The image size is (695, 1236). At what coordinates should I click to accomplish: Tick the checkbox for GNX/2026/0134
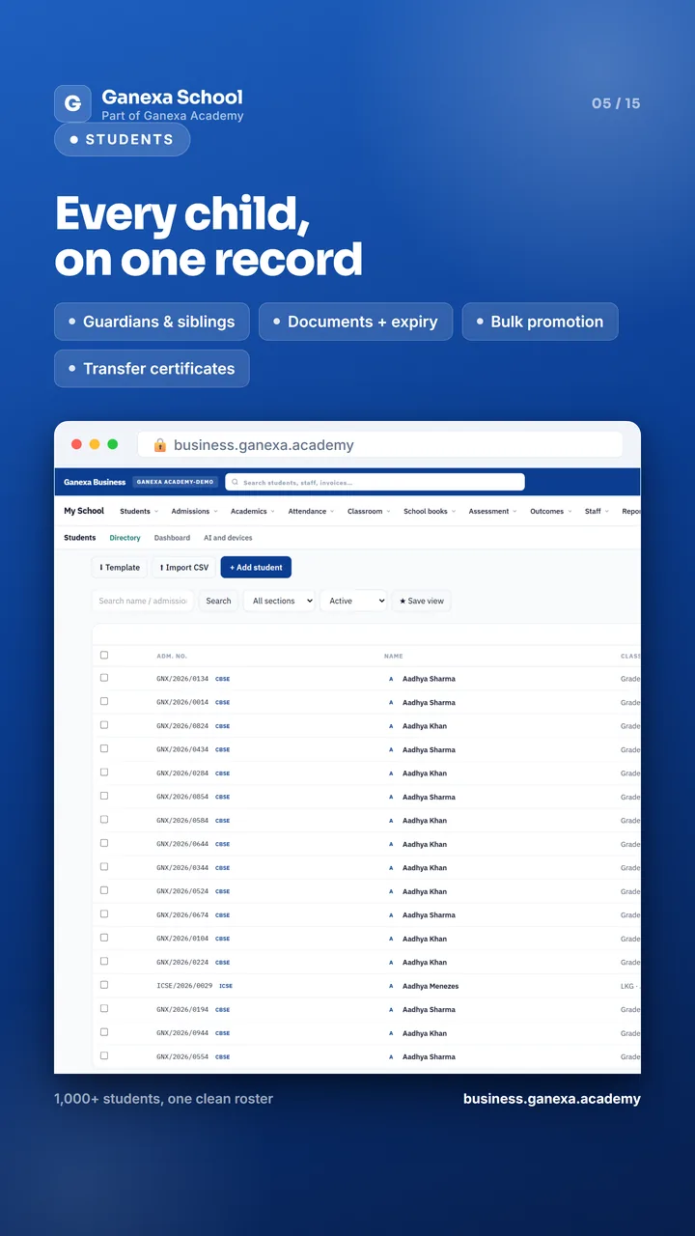tap(104, 678)
